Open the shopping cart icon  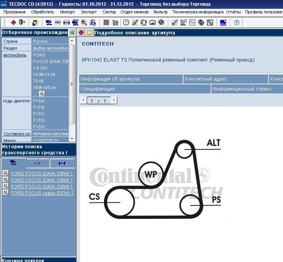pyautogui.click(x=115, y=23)
